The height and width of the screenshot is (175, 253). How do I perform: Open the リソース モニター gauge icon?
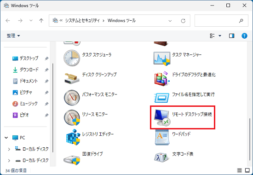(72, 117)
